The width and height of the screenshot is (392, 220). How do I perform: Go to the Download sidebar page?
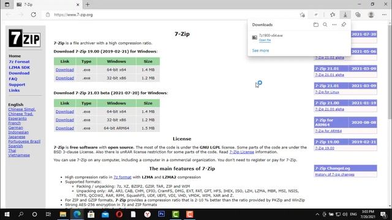click(x=19, y=73)
